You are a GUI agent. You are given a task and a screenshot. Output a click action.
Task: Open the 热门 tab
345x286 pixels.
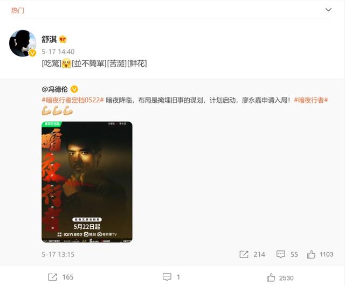18,10
